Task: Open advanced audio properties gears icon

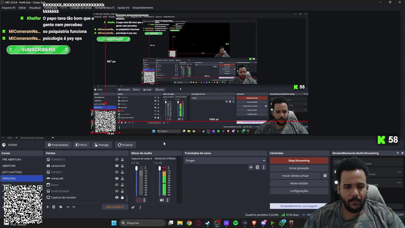Action: pyautogui.click(x=133, y=207)
